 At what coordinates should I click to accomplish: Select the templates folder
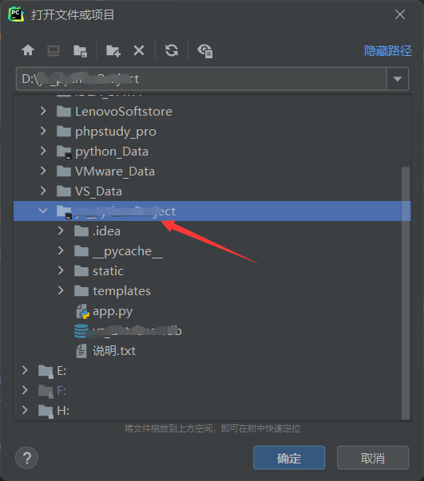(122, 291)
